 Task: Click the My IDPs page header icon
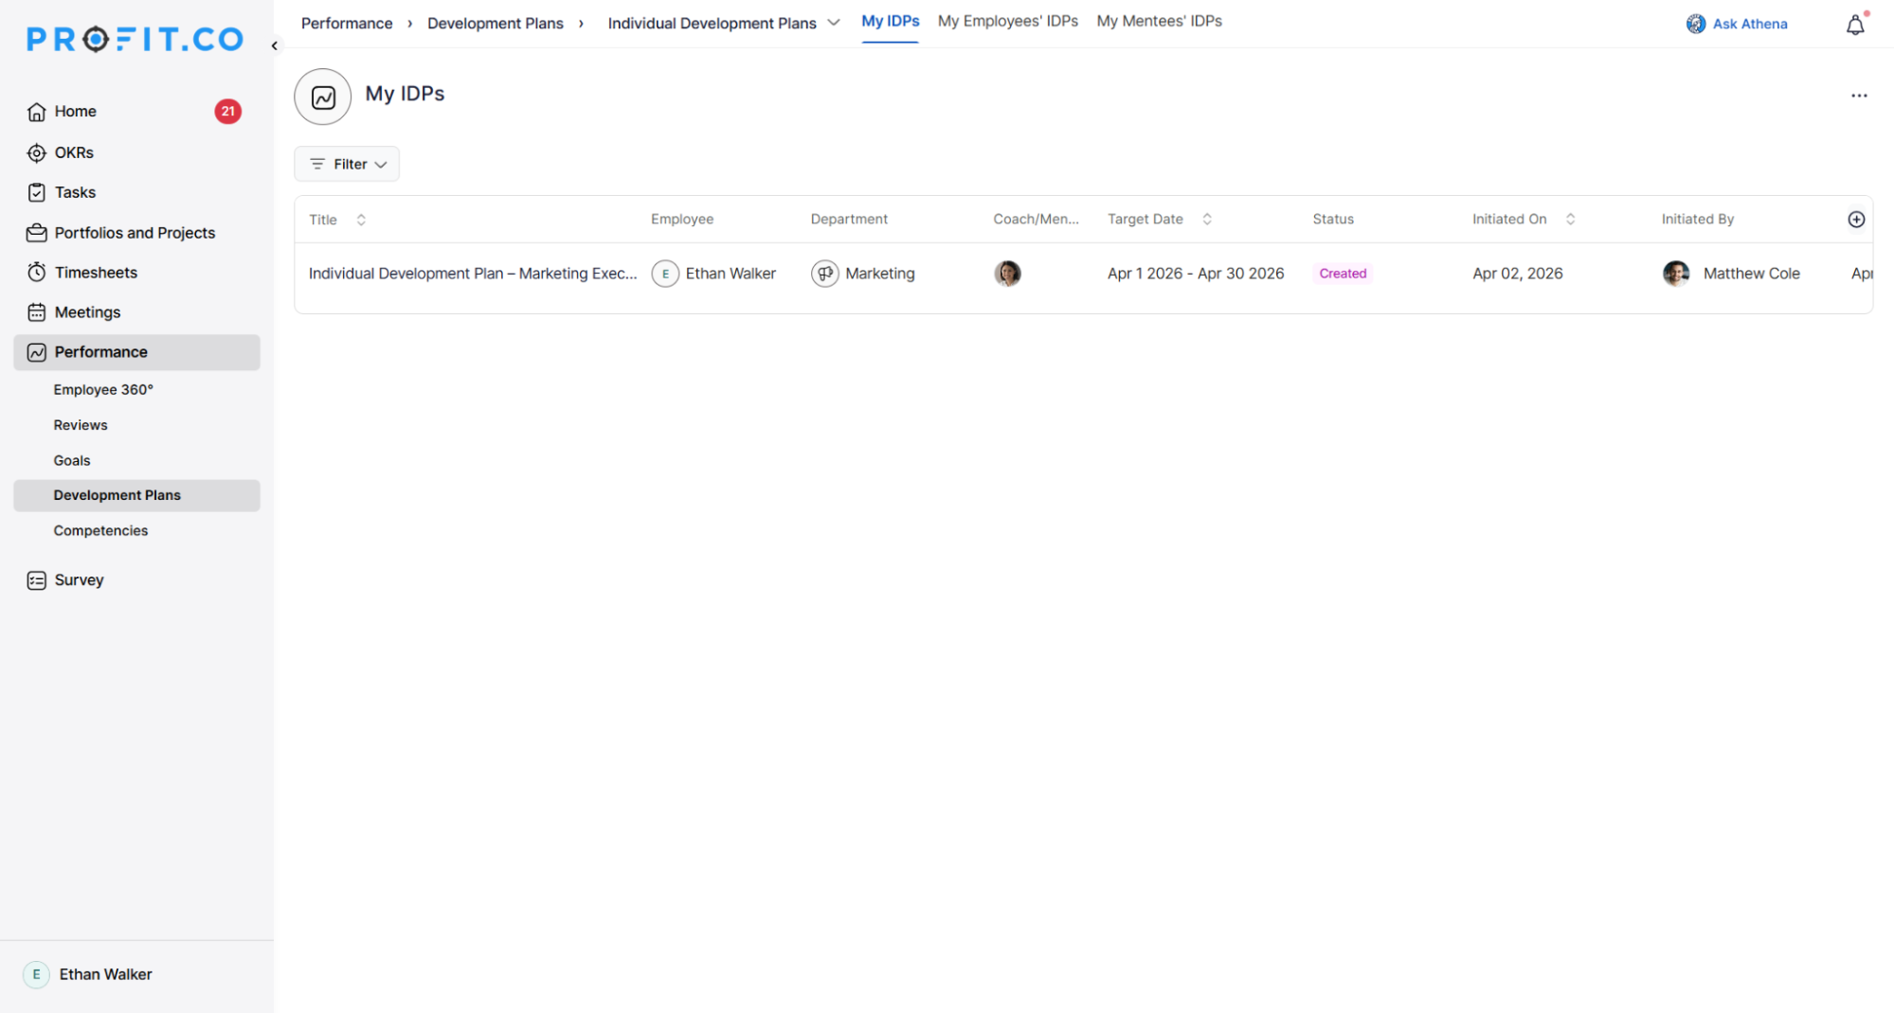pyautogui.click(x=323, y=97)
